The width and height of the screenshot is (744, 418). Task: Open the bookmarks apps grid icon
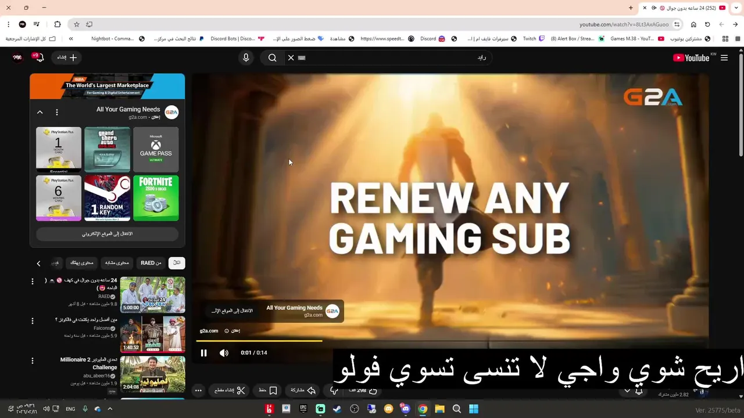coord(725,39)
